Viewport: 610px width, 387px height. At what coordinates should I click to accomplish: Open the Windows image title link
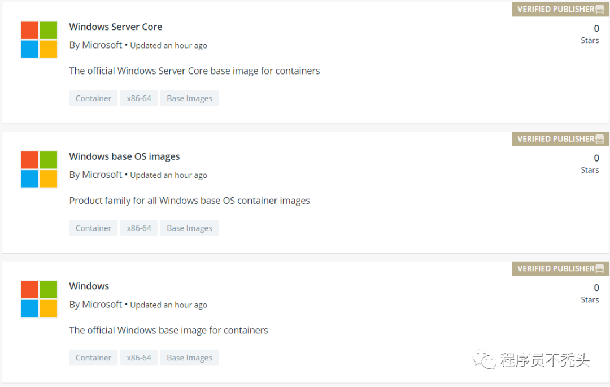tap(89, 286)
